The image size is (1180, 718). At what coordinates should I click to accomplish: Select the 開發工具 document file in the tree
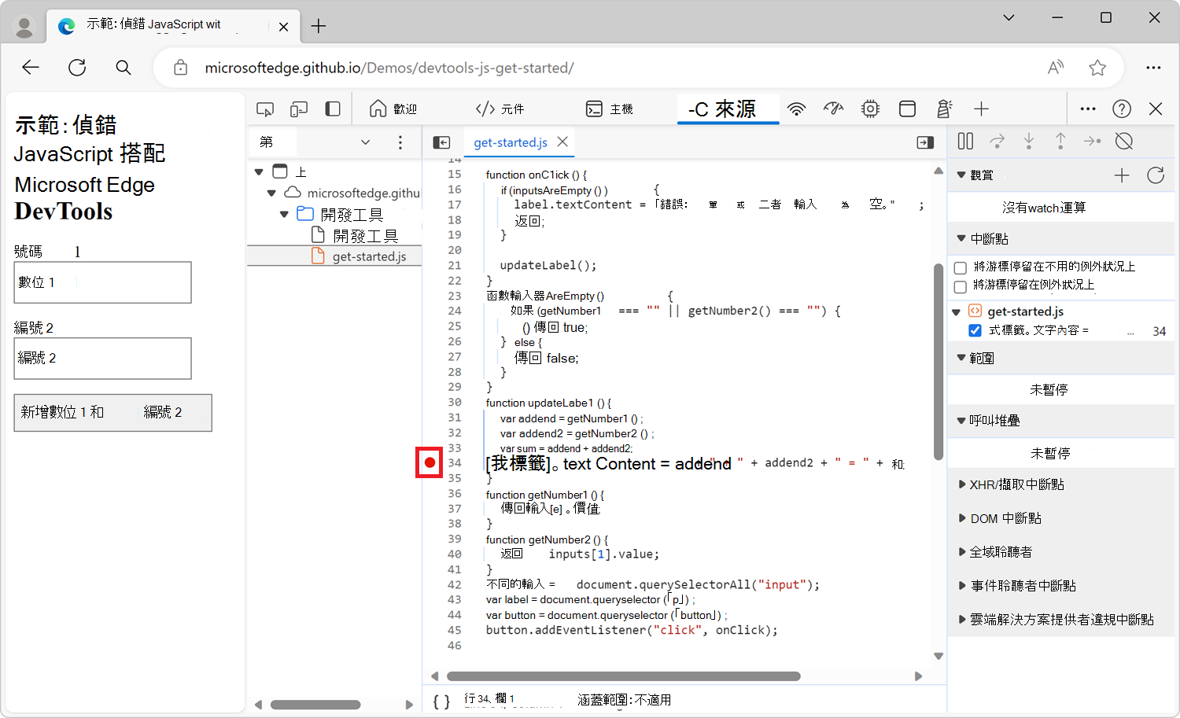coord(355,235)
